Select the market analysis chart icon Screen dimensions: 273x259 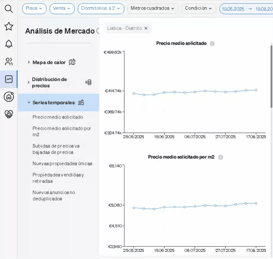click(x=9, y=79)
